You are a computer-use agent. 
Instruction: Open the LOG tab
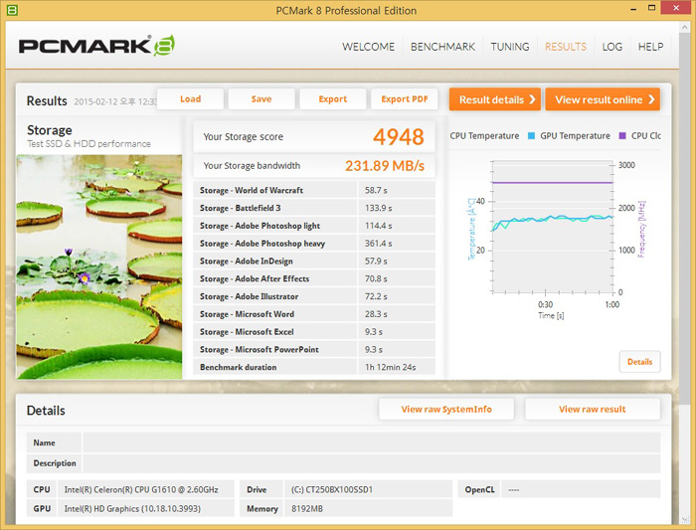pos(612,47)
